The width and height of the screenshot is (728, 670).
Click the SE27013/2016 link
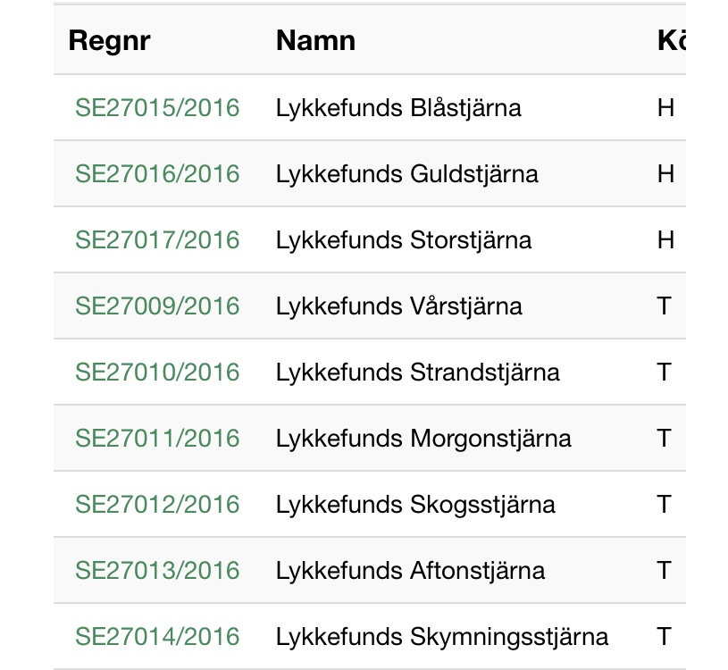[x=157, y=571]
